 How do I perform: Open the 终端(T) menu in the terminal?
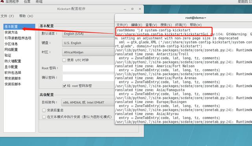point(181,25)
